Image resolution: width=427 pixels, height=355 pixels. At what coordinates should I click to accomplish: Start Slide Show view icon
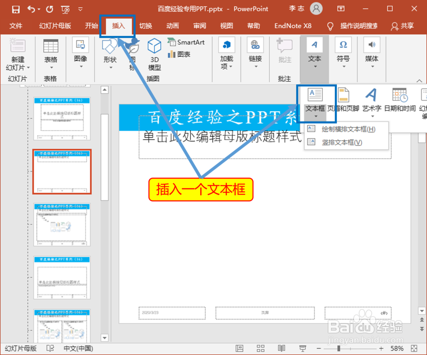pos(303,348)
